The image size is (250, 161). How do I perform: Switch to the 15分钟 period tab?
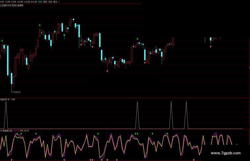(x=20, y=2)
